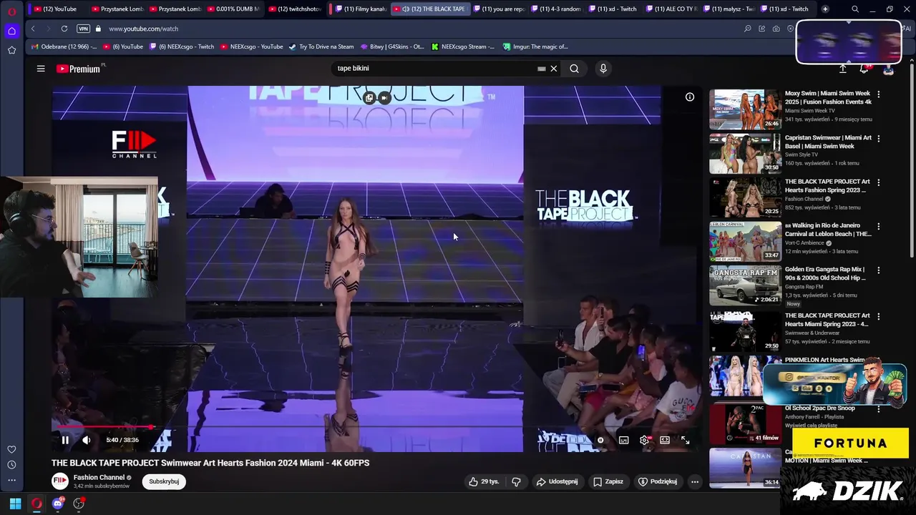Viewport: 916px width, 515px height.
Task: Open YouTube create upload icon
Action: pyautogui.click(x=843, y=69)
